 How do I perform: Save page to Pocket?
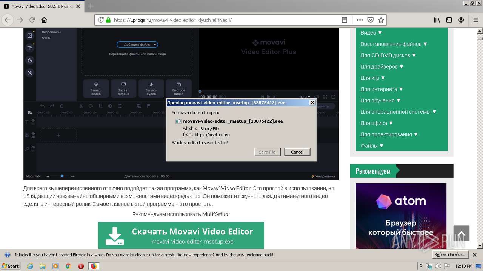coord(371,20)
